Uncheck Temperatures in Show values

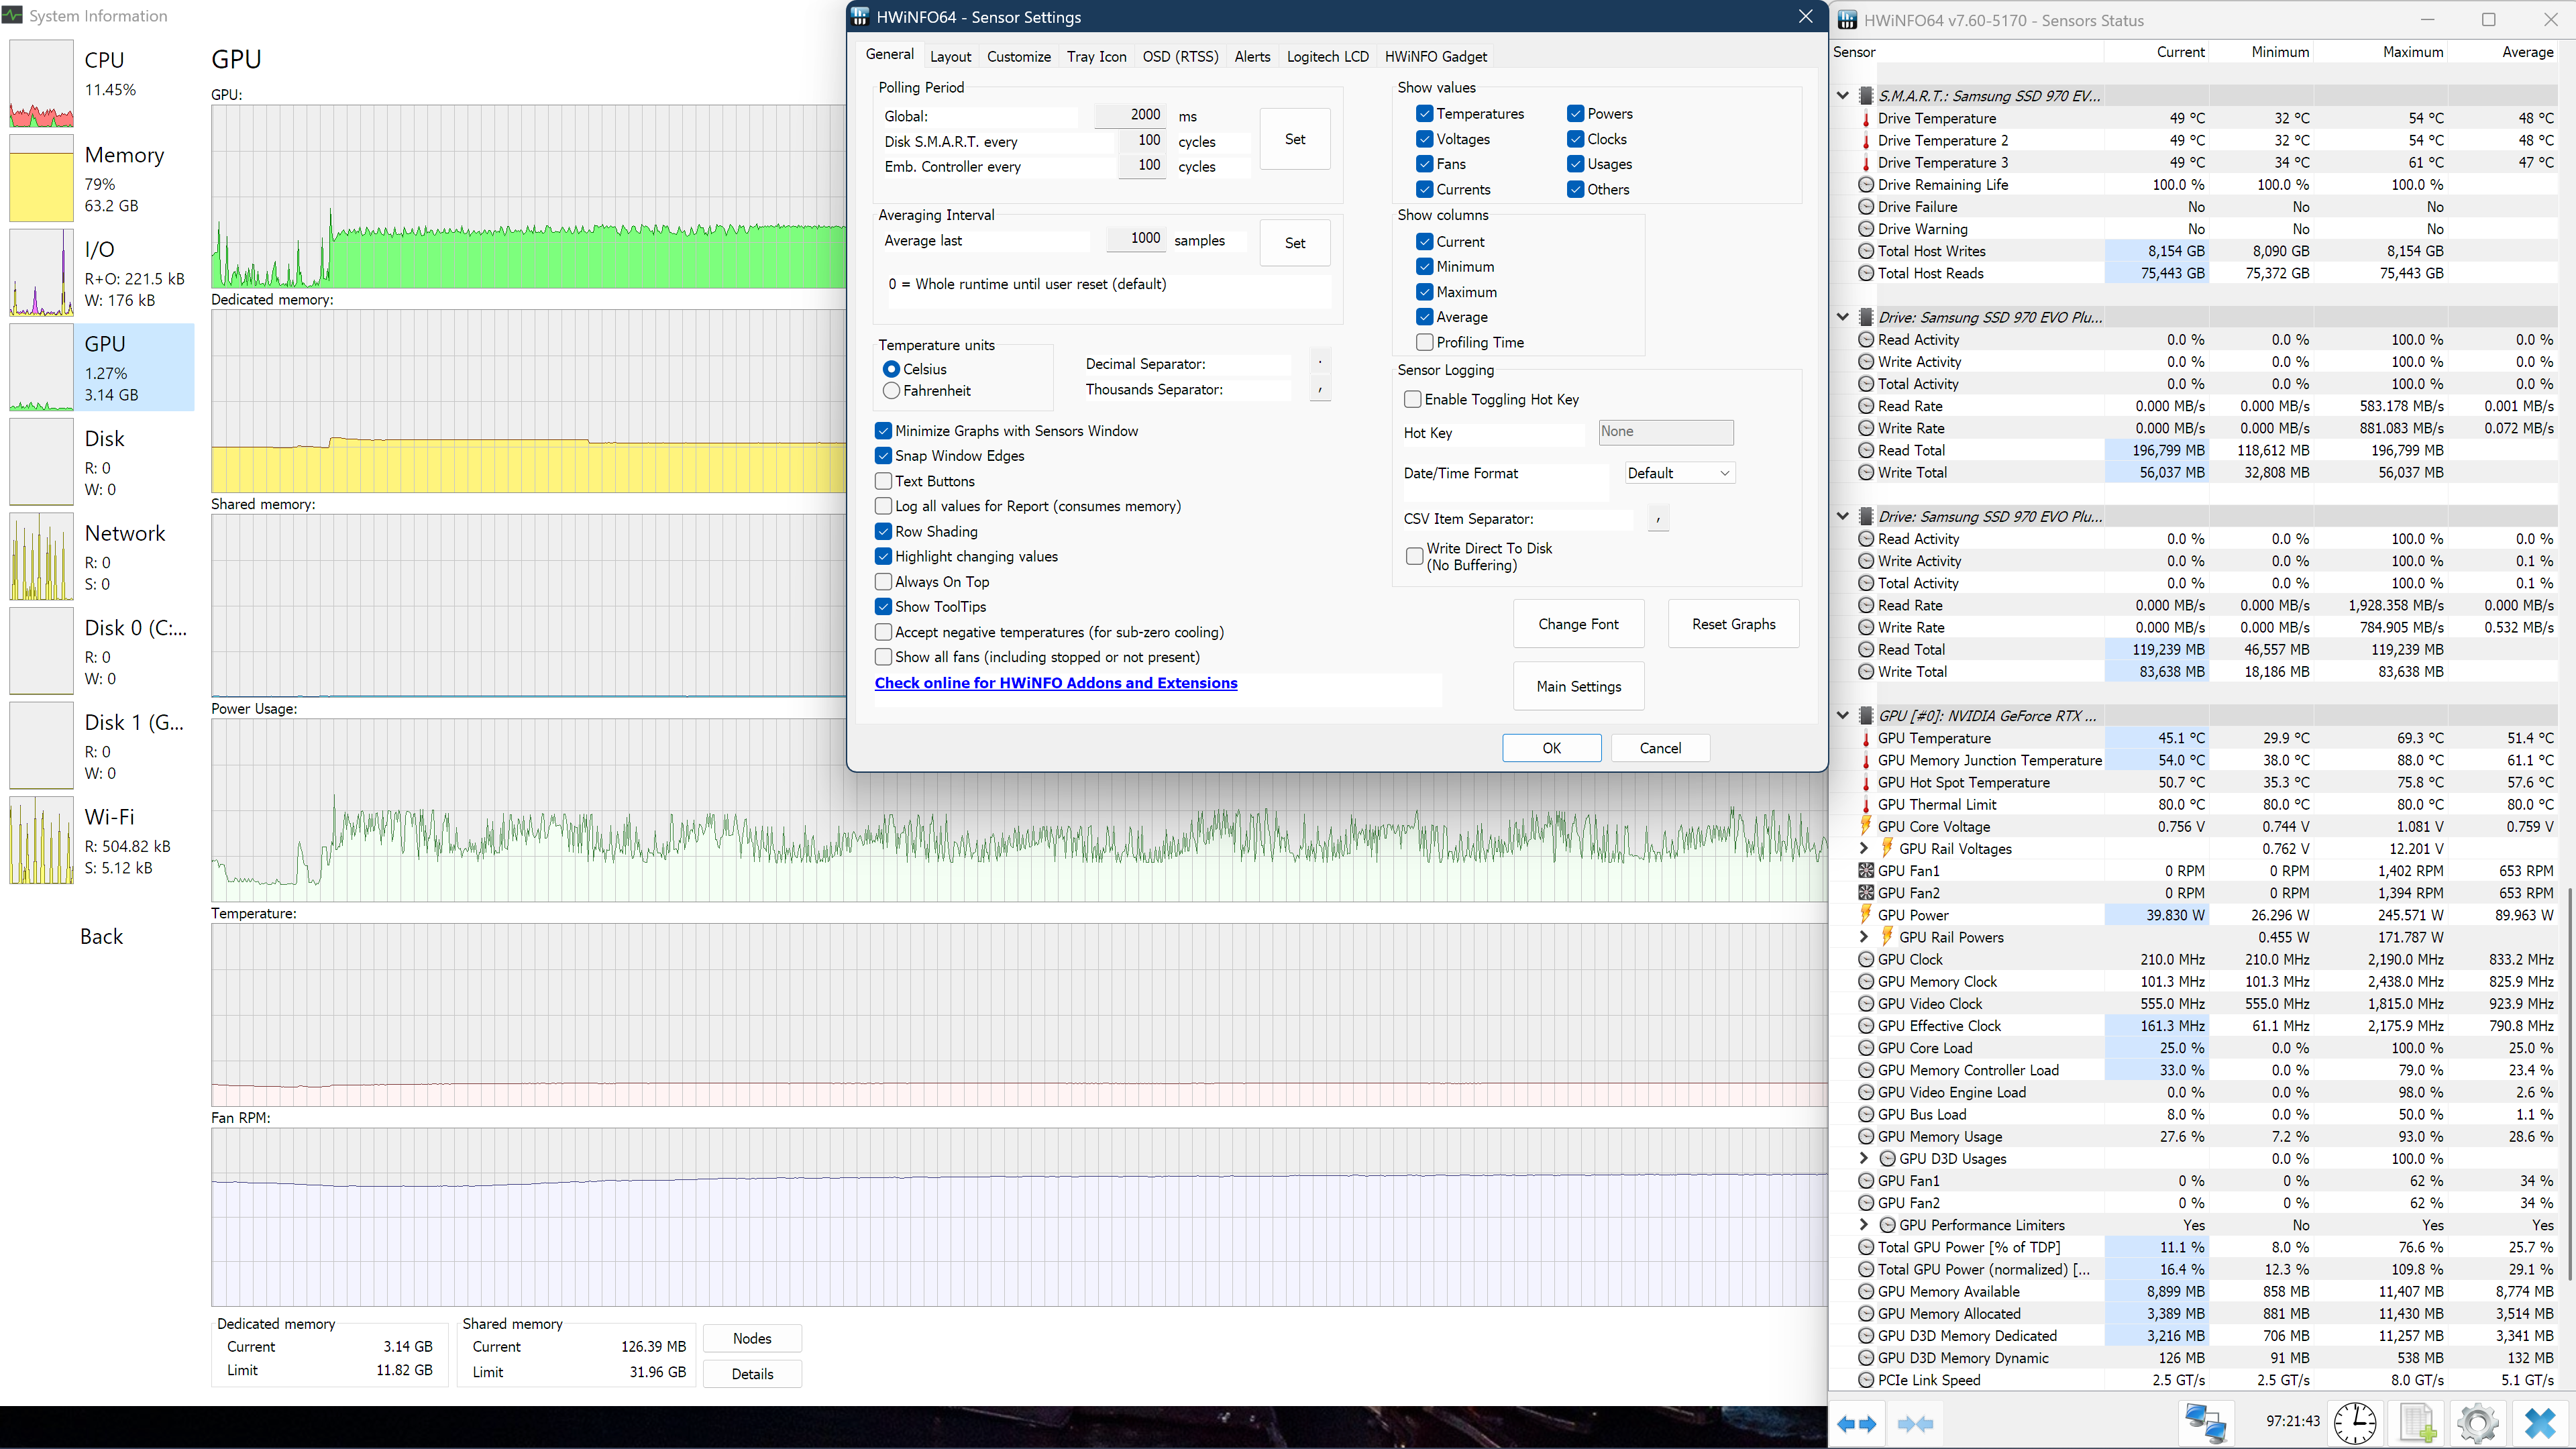[1425, 114]
